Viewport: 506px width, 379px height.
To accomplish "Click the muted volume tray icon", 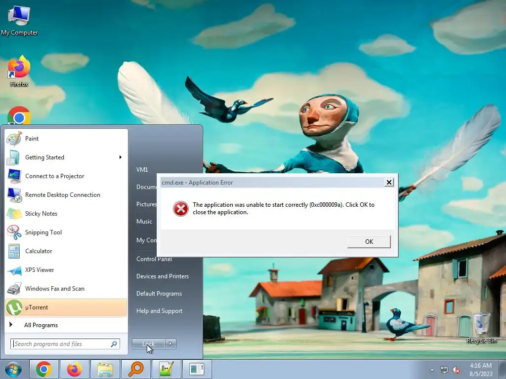I will [x=456, y=370].
